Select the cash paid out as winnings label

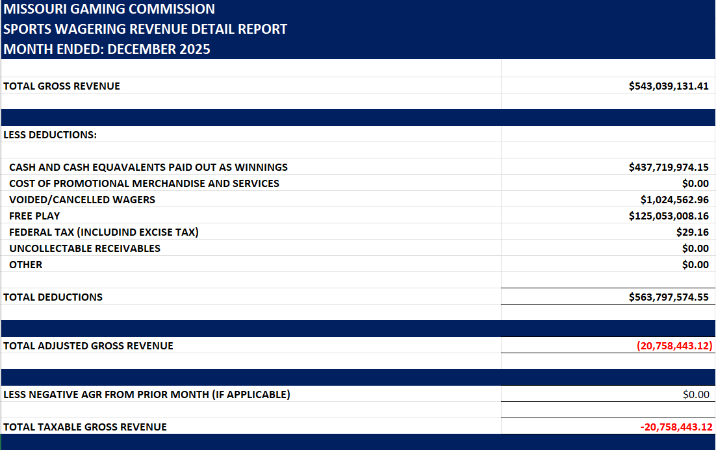coord(148,167)
